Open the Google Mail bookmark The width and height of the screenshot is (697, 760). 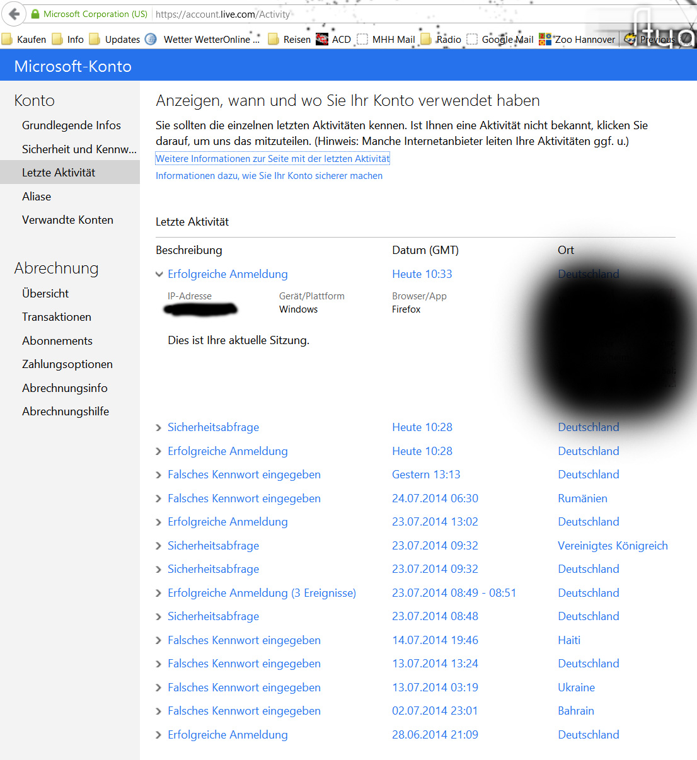(500, 39)
